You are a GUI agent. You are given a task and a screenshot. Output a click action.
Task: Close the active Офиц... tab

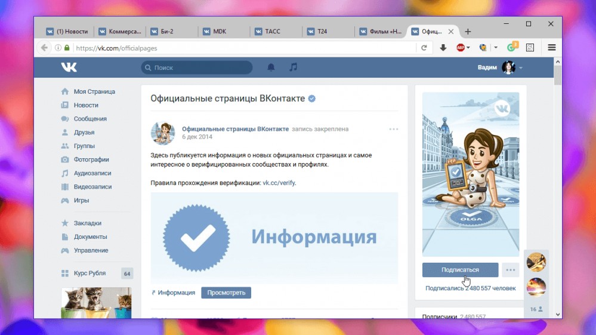451,32
